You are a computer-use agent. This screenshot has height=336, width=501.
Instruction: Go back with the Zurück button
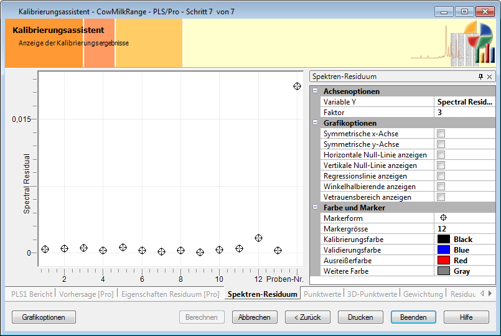[x=307, y=317]
